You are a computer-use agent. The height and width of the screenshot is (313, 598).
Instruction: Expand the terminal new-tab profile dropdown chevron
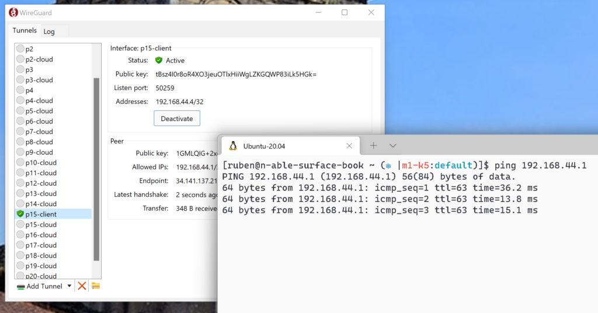pyautogui.click(x=393, y=145)
